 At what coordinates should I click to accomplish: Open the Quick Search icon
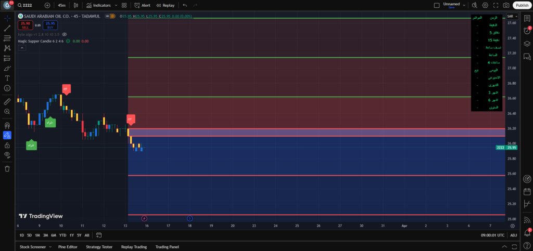[475, 5]
